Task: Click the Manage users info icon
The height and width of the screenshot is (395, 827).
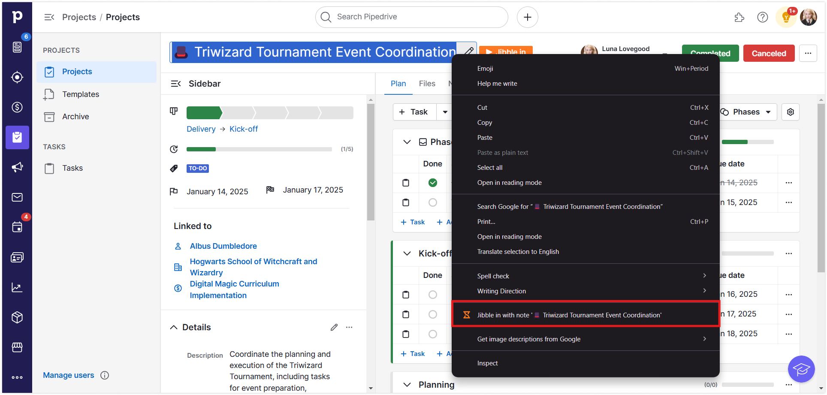Action: (x=105, y=375)
